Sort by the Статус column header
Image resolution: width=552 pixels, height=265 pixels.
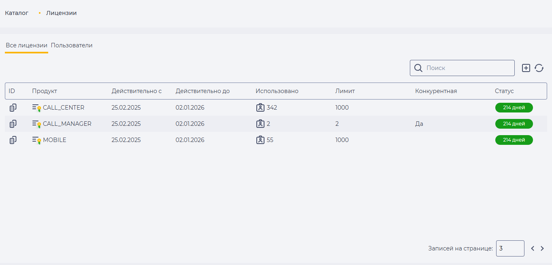pyautogui.click(x=504, y=91)
